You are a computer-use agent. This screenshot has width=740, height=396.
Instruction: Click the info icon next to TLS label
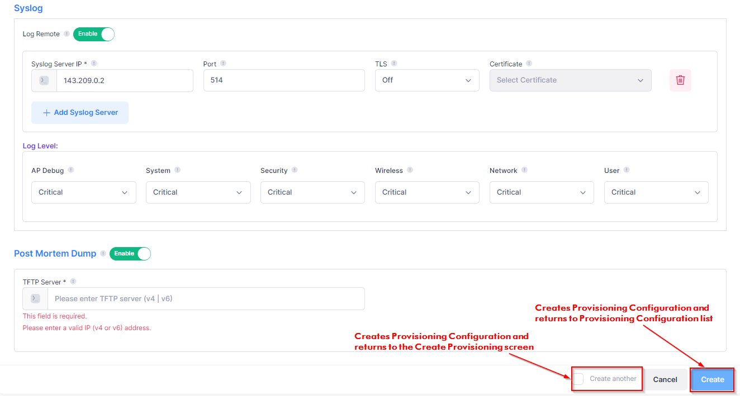(x=394, y=64)
